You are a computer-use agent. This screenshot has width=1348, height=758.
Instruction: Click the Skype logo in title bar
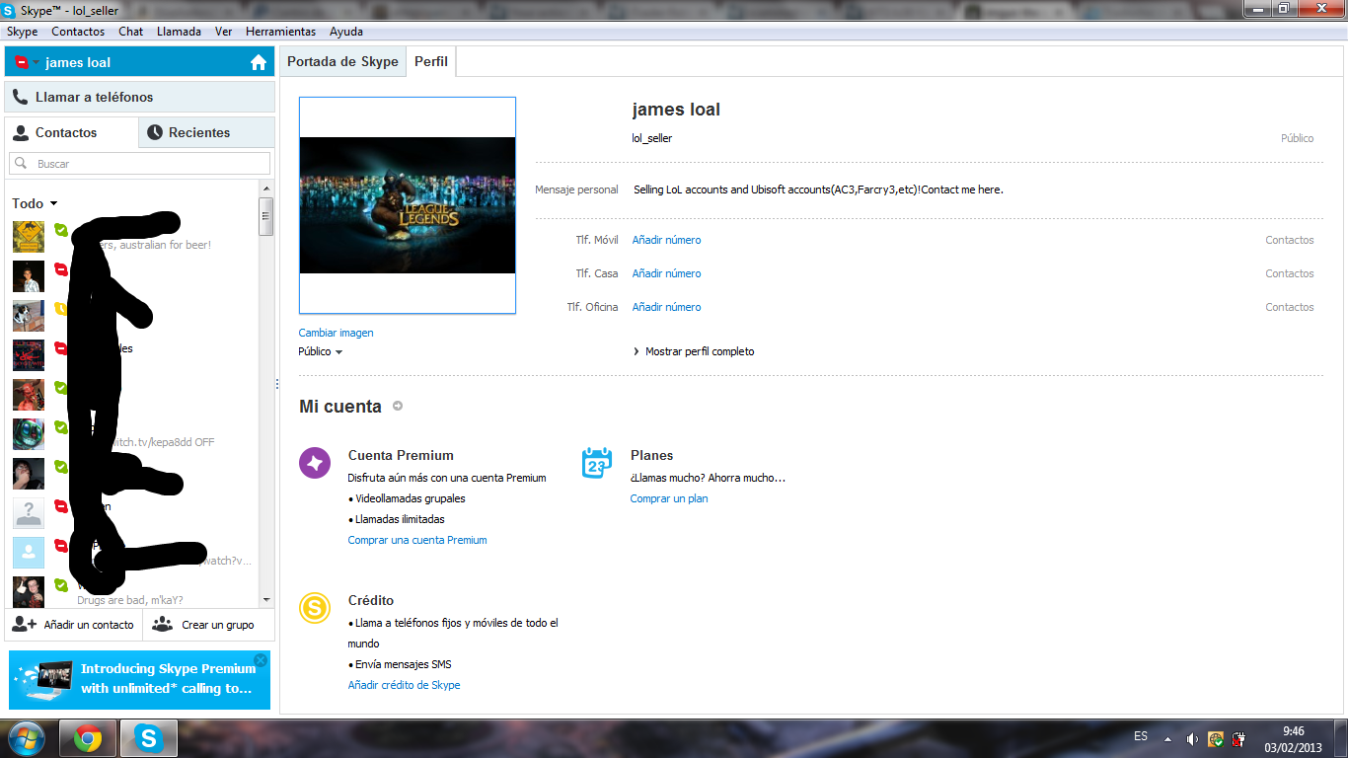(x=10, y=9)
